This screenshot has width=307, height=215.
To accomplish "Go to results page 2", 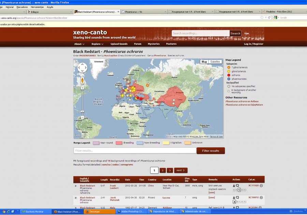I will coord(162,170).
